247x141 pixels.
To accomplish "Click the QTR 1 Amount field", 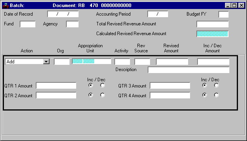I will 56,86.
